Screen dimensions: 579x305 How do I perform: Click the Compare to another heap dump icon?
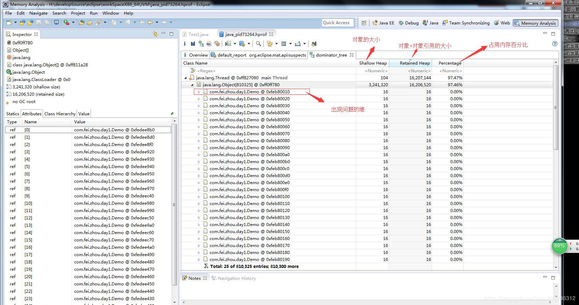coord(314,44)
